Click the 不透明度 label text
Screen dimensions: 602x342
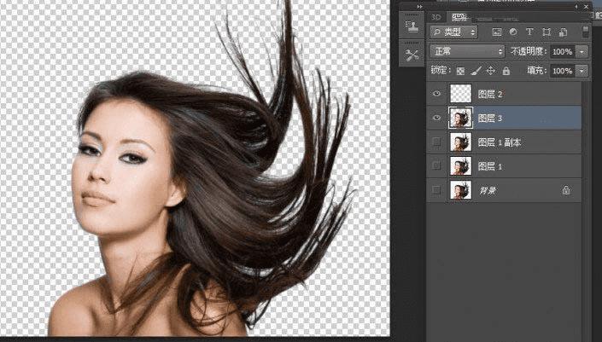pos(529,51)
